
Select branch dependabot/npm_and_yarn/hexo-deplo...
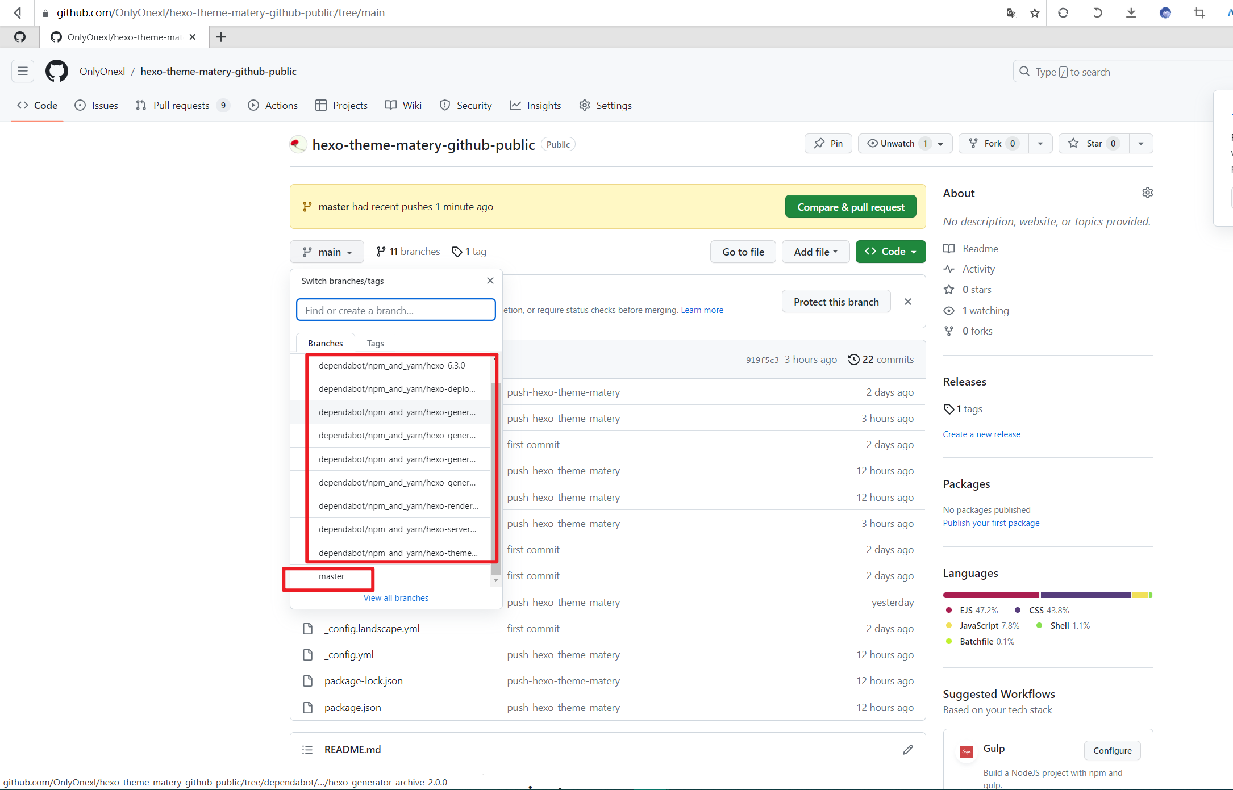click(x=391, y=388)
